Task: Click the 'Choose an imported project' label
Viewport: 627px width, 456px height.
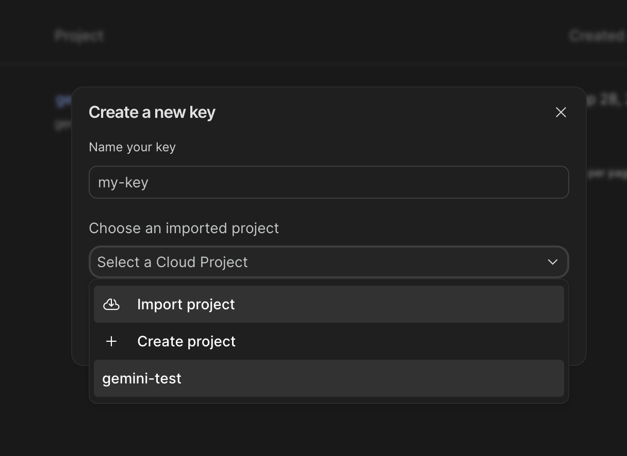Action: 184,228
